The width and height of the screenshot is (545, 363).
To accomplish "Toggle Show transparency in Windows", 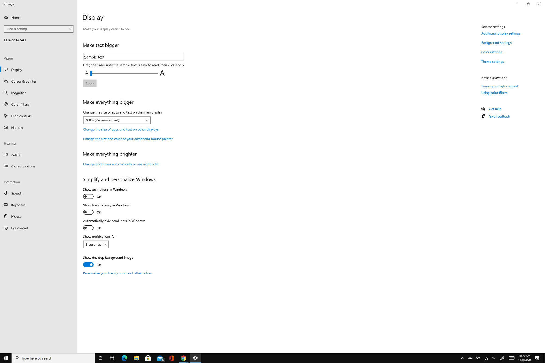I will (88, 212).
